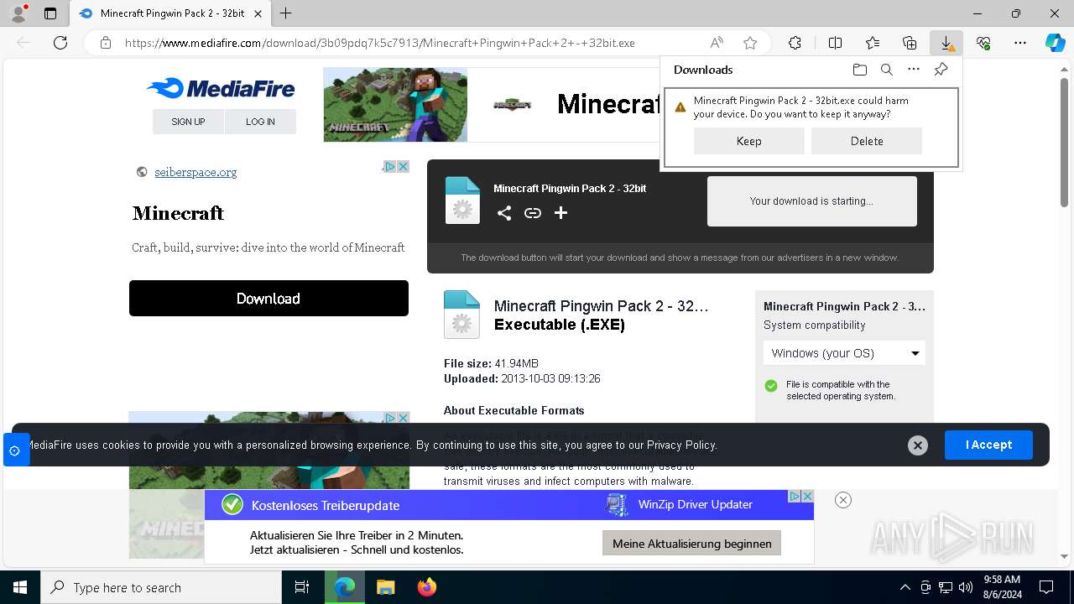Click the SIGN UP button
Viewport: 1074px width, 604px height.
(x=188, y=122)
